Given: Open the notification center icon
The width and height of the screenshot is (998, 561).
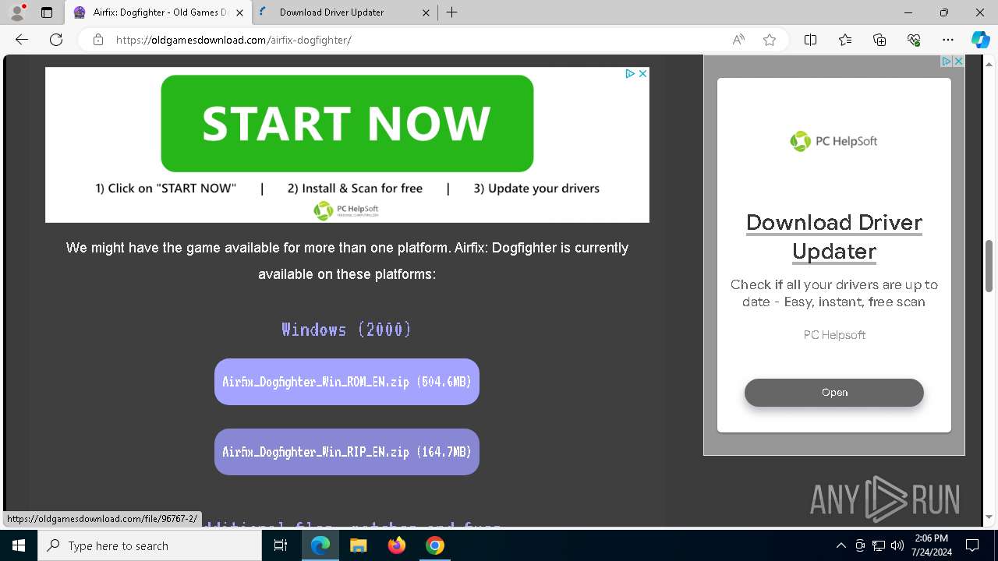Looking at the screenshot, I should click(972, 545).
